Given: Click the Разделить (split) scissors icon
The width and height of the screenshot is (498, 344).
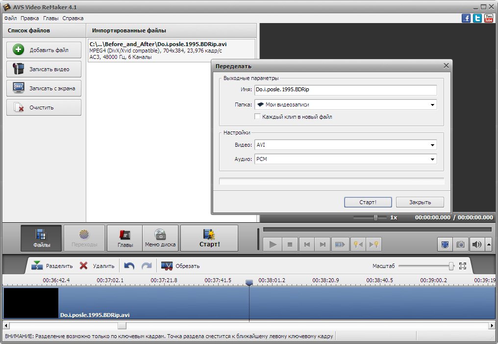Looking at the screenshot, I should (37, 266).
